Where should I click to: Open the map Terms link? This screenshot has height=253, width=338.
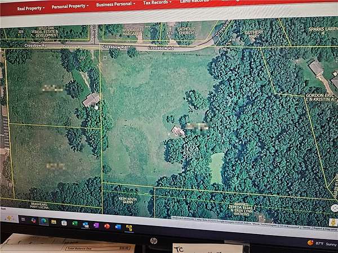pyautogui.click(x=306, y=227)
